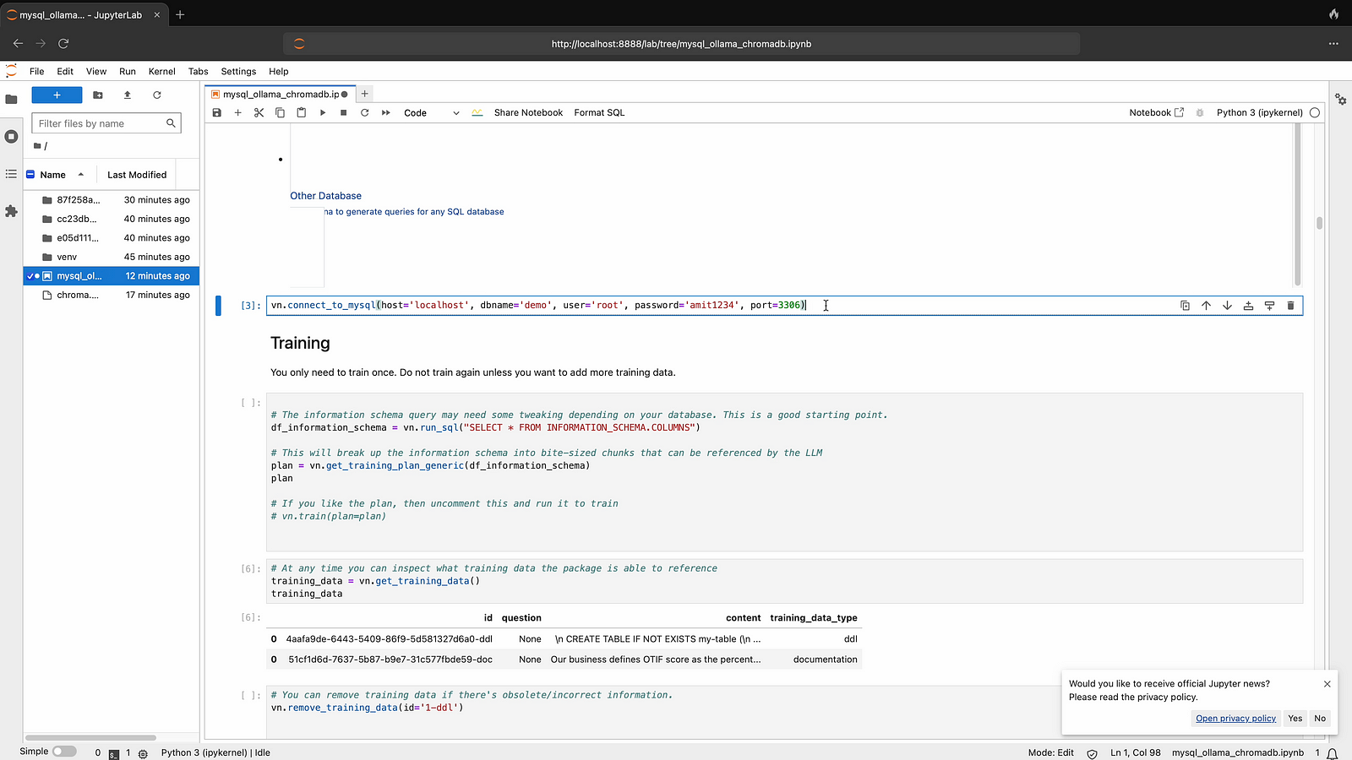Open the cell type Code dropdown

click(431, 112)
